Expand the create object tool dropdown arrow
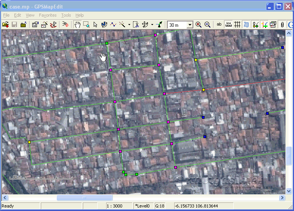This screenshot has width=294, height=211. (129, 25)
